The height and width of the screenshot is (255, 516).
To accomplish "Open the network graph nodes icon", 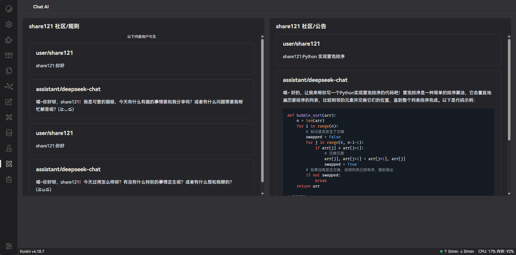I will point(9,86).
